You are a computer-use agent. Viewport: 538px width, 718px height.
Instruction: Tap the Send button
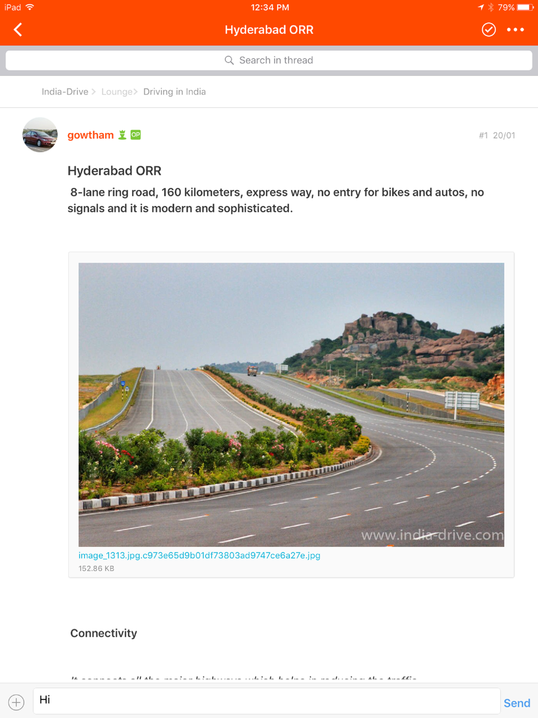pyautogui.click(x=517, y=703)
